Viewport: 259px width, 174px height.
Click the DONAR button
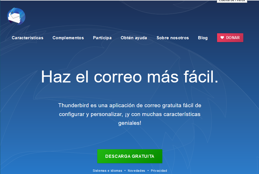tap(230, 38)
